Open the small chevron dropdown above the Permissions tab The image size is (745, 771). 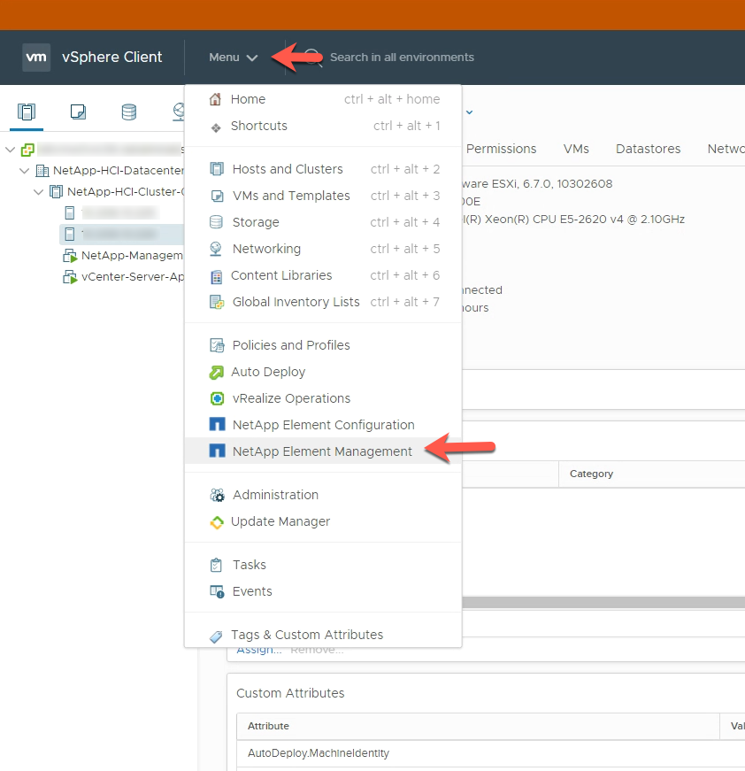click(x=469, y=112)
